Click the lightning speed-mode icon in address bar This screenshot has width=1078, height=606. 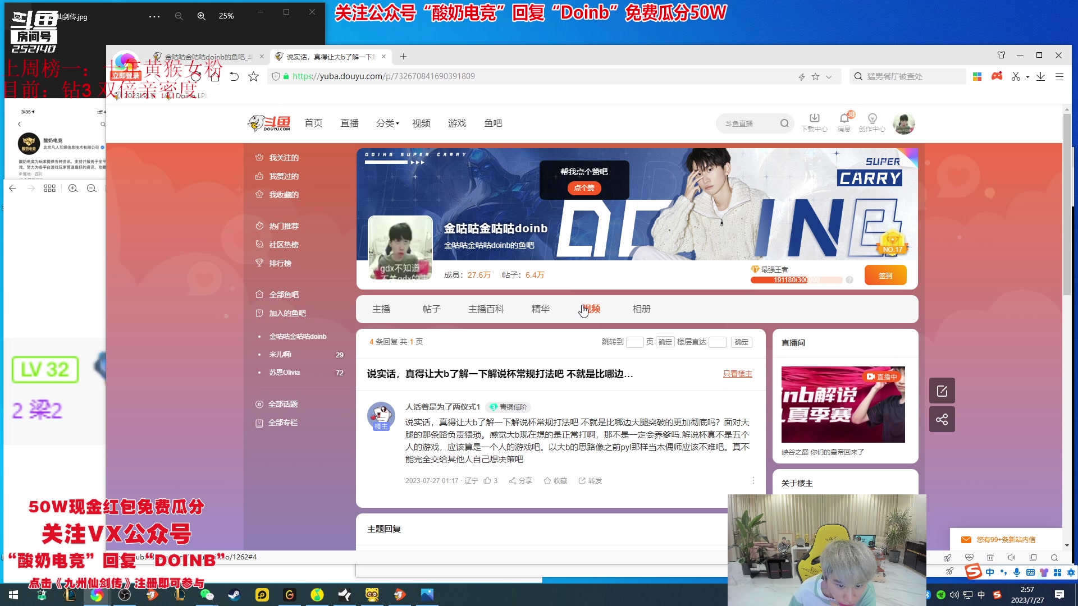802,76
